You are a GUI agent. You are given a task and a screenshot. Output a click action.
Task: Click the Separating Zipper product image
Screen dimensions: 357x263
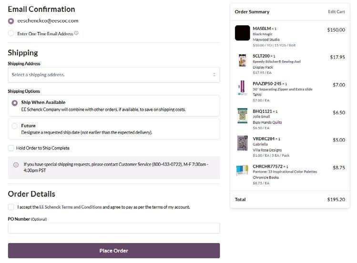(243, 88)
